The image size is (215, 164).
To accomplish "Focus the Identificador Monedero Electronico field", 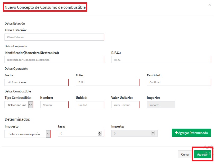I will pyautogui.click(x=54, y=60).
